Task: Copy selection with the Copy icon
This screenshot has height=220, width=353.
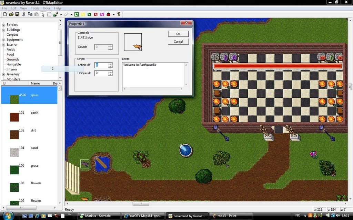Action: coord(30,14)
